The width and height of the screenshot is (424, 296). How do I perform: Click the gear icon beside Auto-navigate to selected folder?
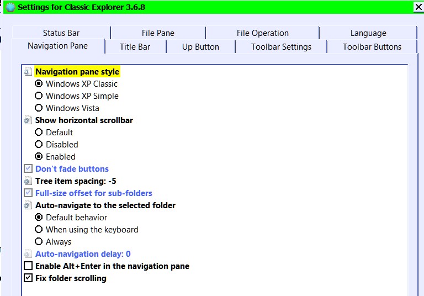(28, 205)
